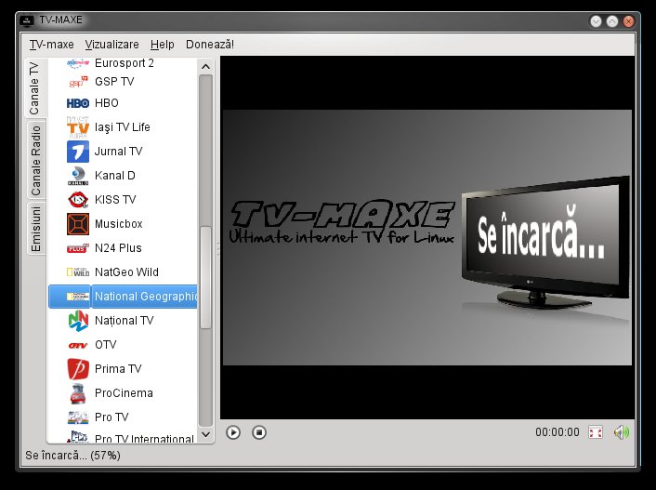The height and width of the screenshot is (490, 656).
Task: Click the Prima TV logo icon
Action: (x=78, y=369)
